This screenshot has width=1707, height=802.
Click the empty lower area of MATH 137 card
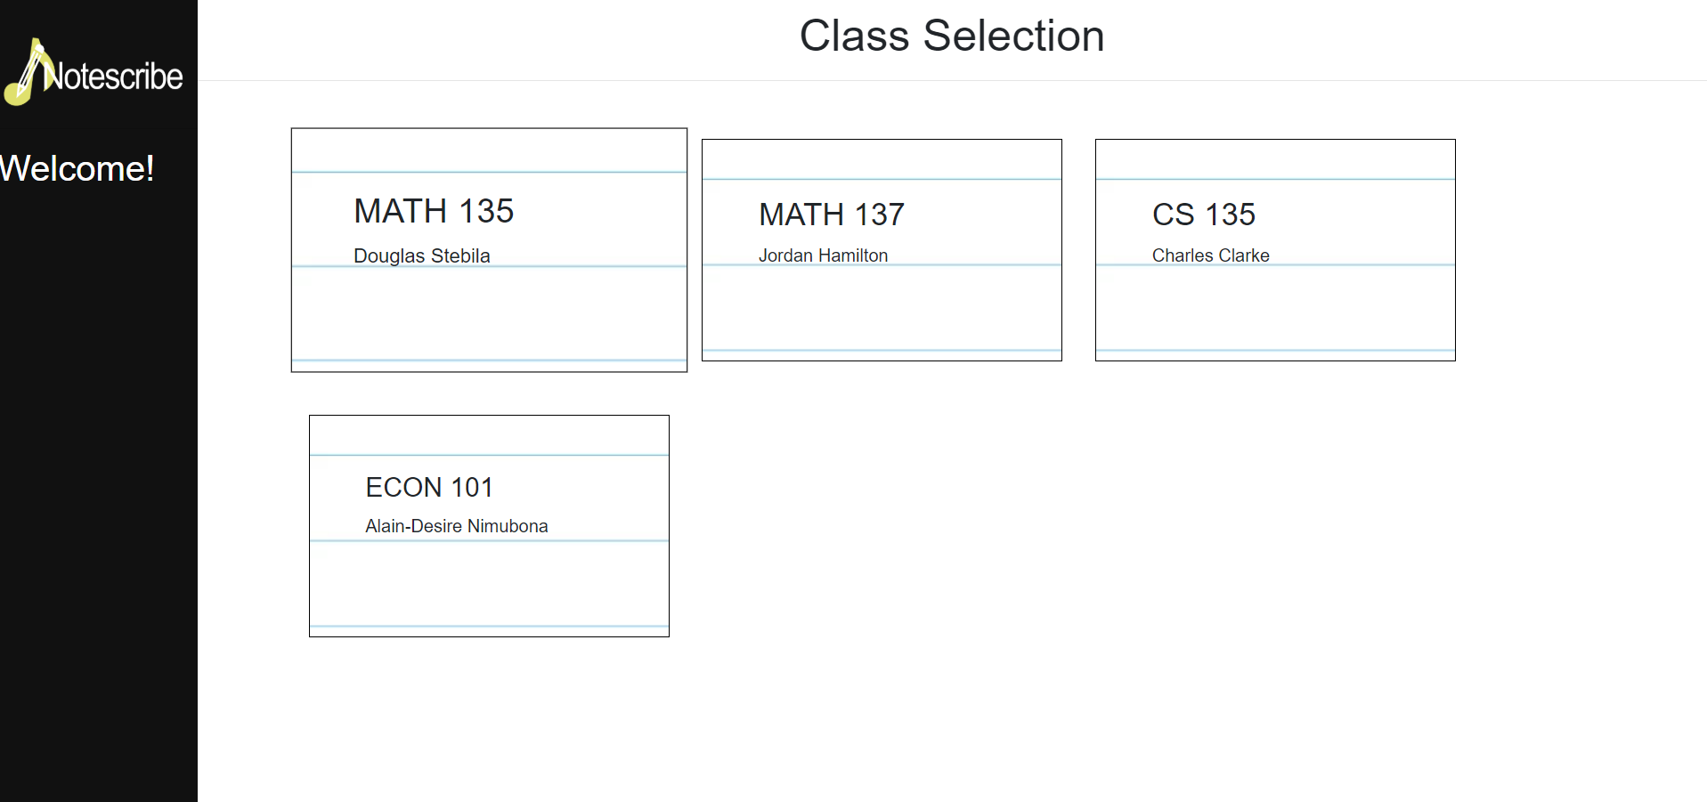(x=882, y=308)
